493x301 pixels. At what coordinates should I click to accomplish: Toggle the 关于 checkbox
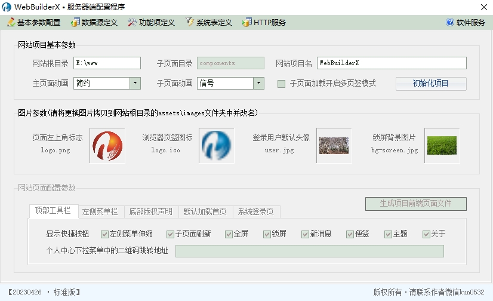426,234
